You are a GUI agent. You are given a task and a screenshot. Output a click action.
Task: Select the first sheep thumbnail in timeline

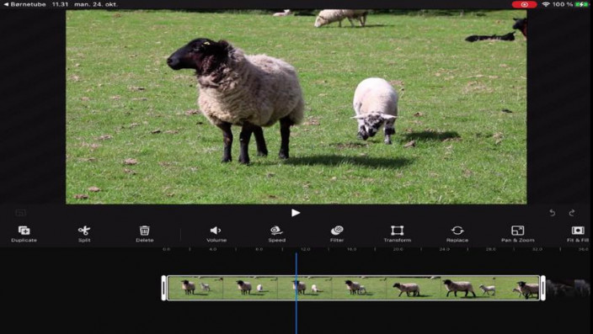click(195, 288)
